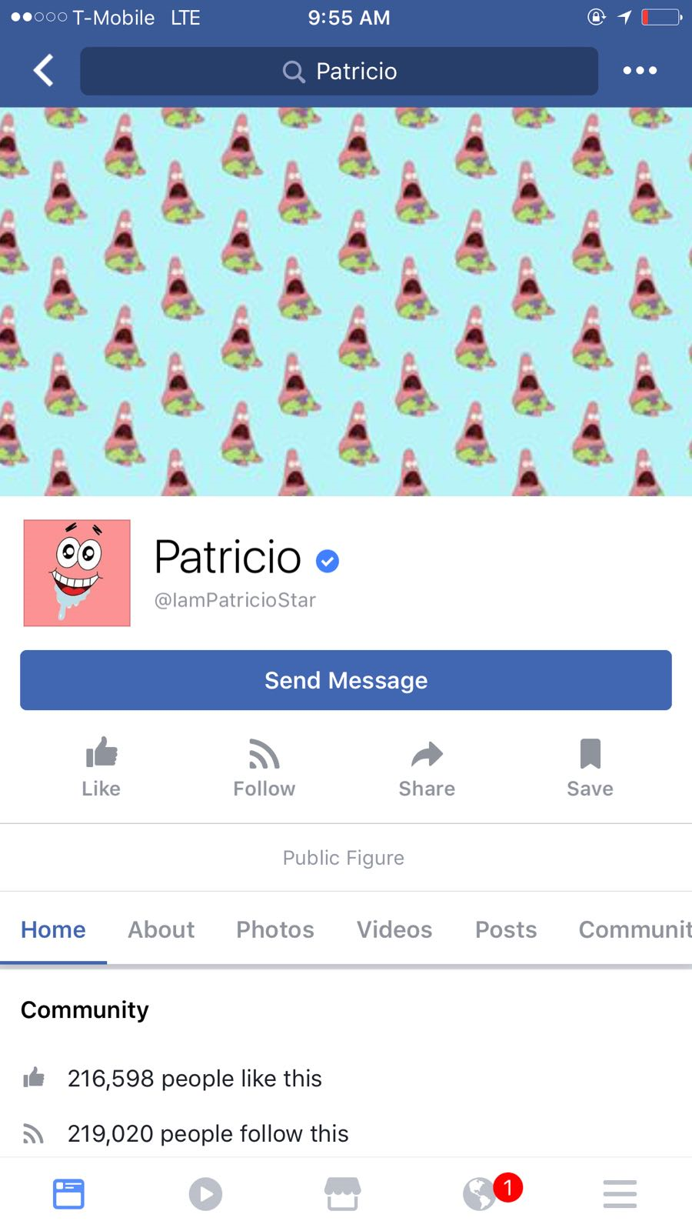
Task: Switch to the Photos tab
Action: click(x=275, y=929)
